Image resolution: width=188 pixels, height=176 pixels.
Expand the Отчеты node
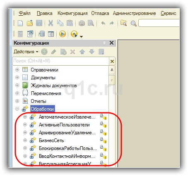[x=17, y=101]
